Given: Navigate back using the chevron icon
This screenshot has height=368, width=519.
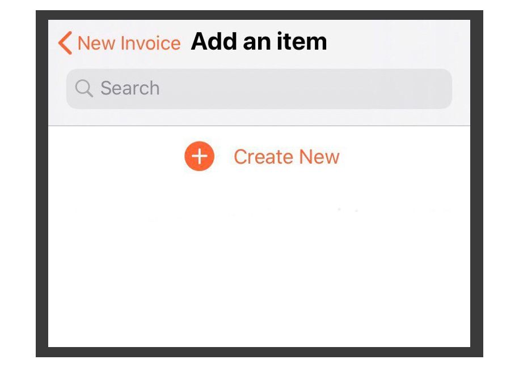Looking at the screenshot, I should click(65, 43).
